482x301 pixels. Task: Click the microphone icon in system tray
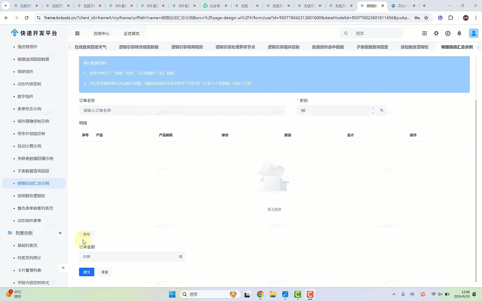(x=403, y=294)
